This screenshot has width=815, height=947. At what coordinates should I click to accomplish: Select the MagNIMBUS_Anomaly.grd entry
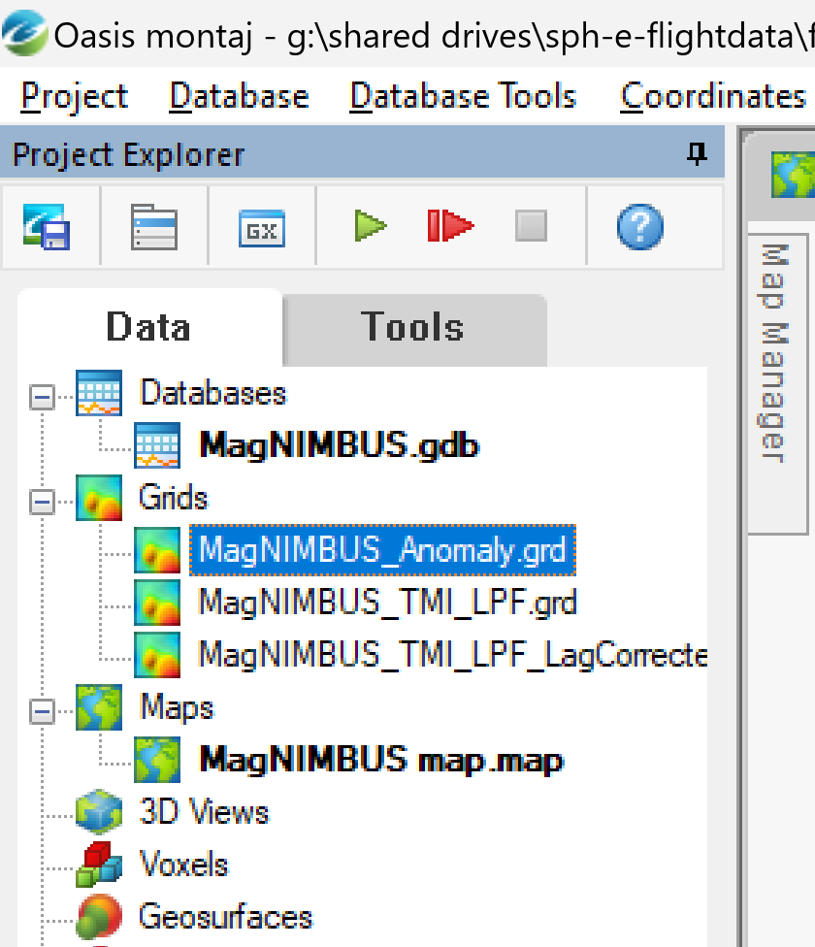[382, 550]
